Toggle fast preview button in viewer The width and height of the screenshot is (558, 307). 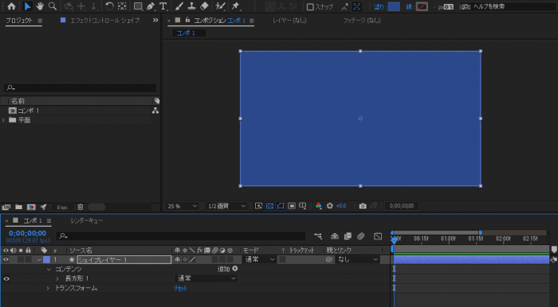point(259,206)
